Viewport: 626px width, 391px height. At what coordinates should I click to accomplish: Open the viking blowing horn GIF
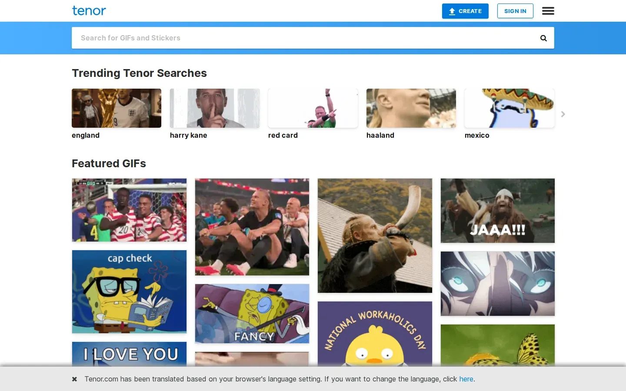(375, 235)
